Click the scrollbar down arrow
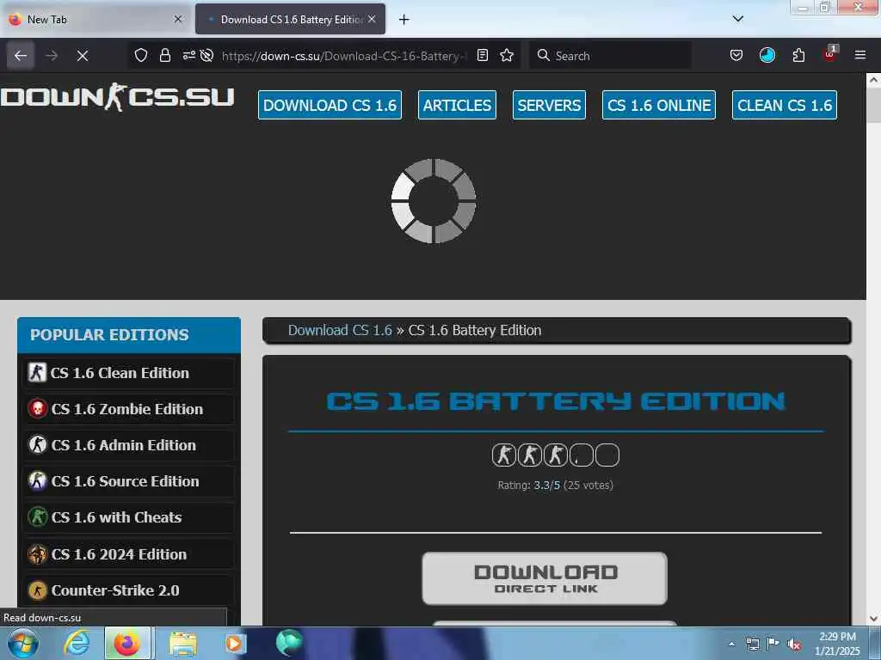The image size is (881, 660). click(874, 619)
